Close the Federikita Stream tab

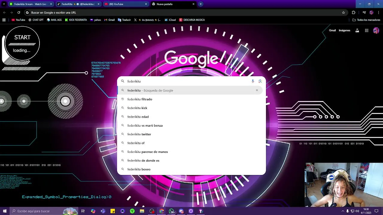51,4
